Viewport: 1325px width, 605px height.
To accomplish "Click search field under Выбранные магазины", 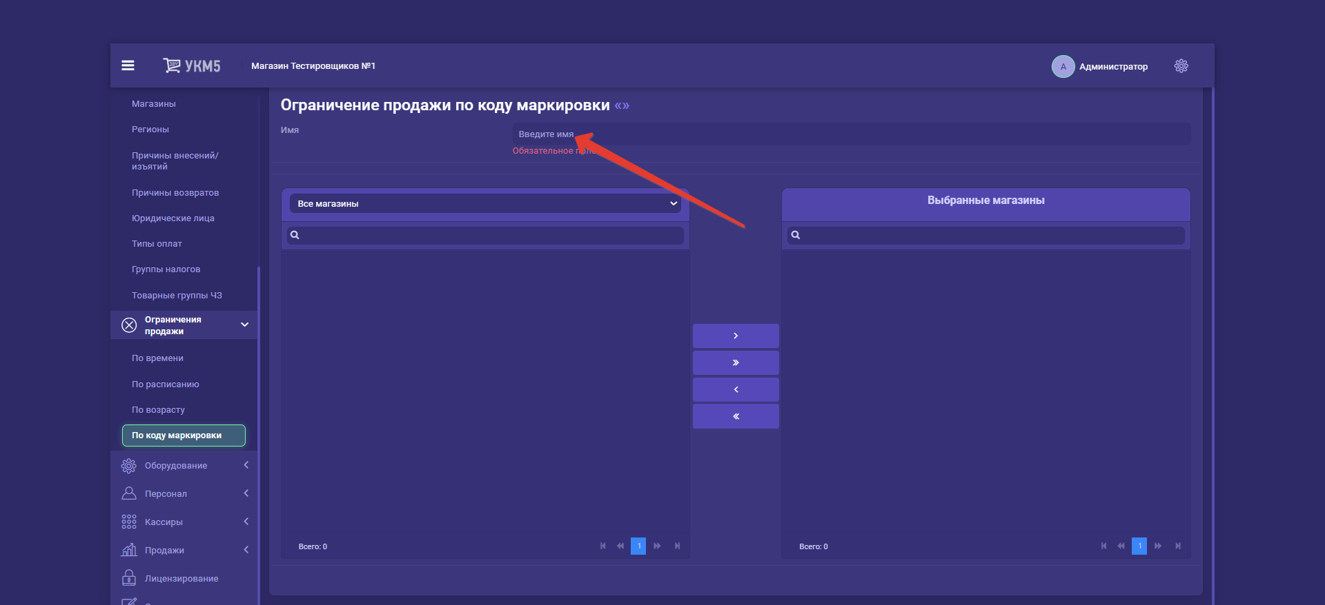I will [x=991, y=235].
